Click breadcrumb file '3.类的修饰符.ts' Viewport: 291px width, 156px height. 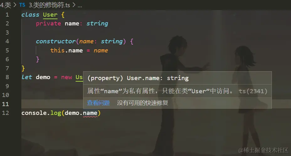[49, 5]
